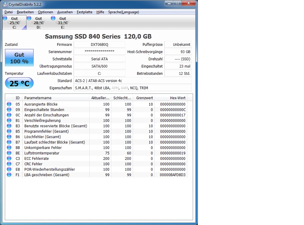
Task: Click the Eigenschaften field with TRIM
Action: coord(133,88)
